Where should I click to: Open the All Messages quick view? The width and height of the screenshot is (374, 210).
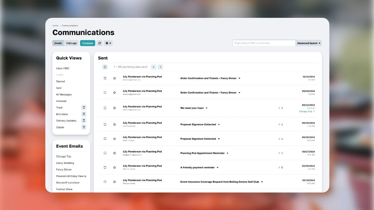click(64, 95)
